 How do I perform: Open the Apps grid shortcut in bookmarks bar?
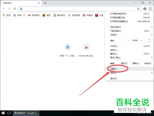(x=6, y=15)
